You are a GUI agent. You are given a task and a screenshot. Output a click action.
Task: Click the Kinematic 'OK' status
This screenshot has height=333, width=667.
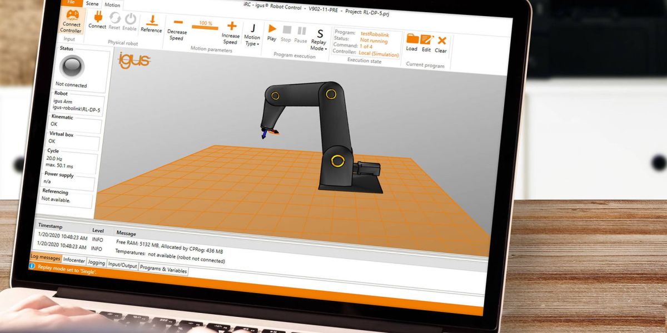coord(54,124)
